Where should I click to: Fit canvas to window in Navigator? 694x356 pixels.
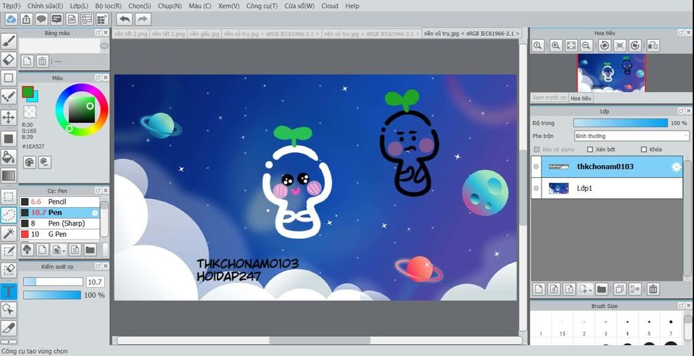pos(571,45)
